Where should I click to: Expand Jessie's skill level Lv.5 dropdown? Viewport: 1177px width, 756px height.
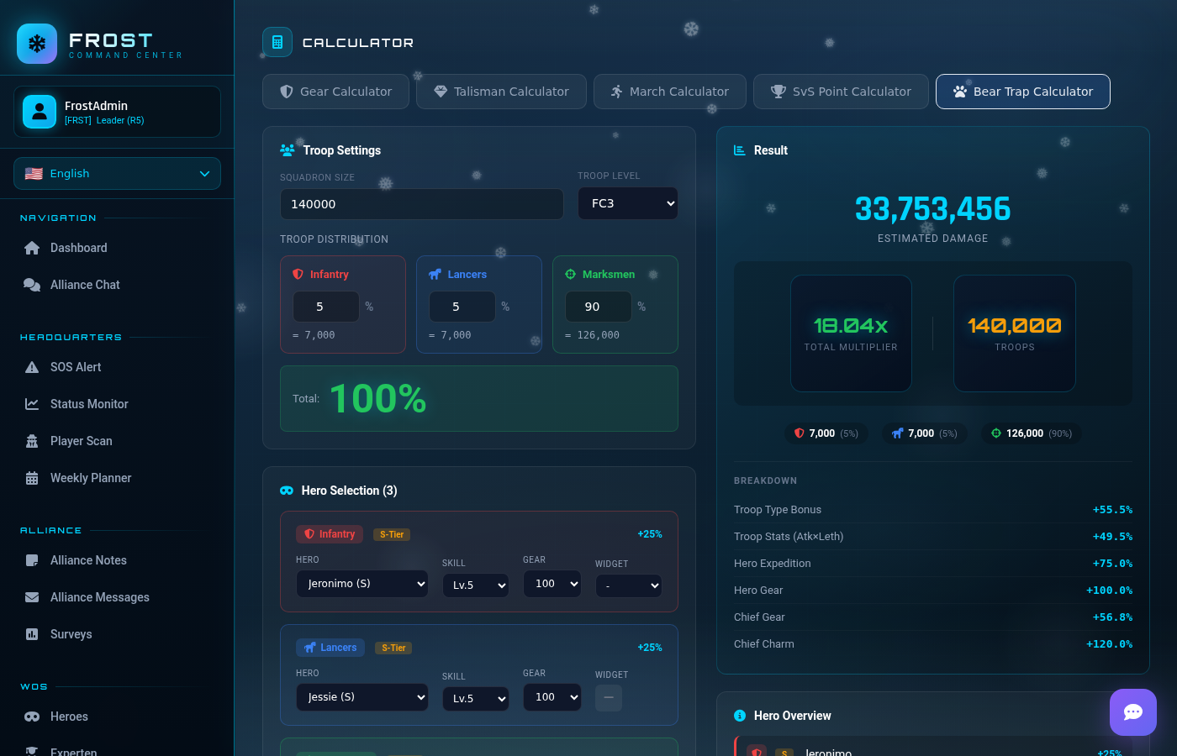[475, 698]
